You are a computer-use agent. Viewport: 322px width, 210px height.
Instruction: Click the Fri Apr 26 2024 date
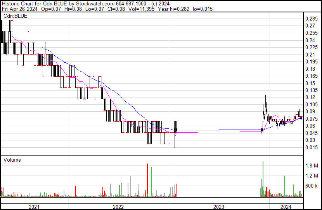pos(20,9)
